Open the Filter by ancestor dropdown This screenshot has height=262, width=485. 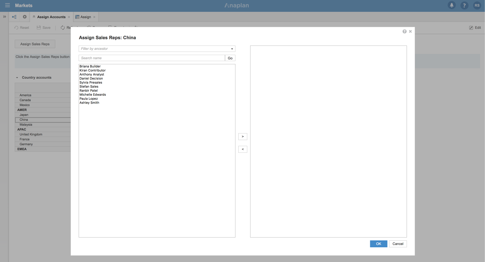[x=157, y=49]
